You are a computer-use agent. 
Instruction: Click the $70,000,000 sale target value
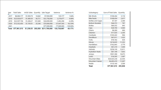tap(48, 23)
